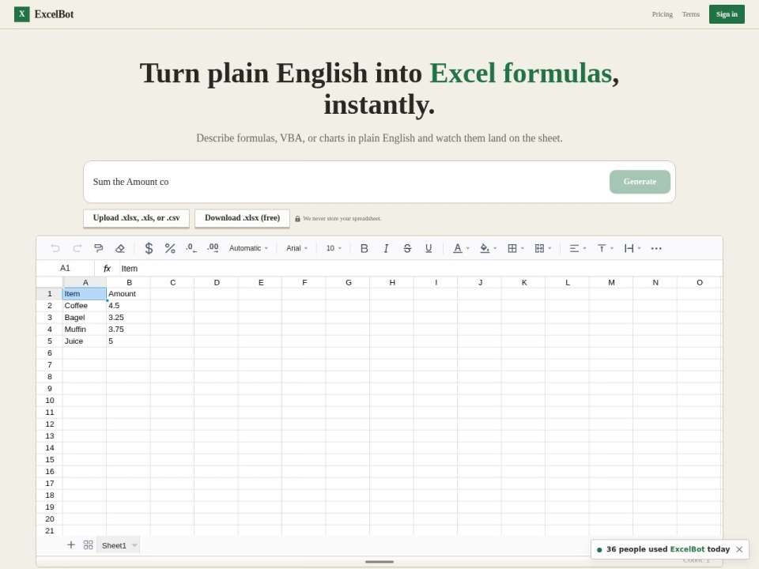
Task: Click the A1 cell name box
Action: click(x=65, y=268)
